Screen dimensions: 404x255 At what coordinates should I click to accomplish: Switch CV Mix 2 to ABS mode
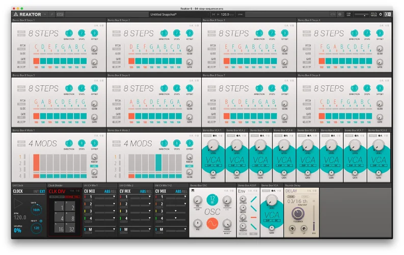point(143,191)
